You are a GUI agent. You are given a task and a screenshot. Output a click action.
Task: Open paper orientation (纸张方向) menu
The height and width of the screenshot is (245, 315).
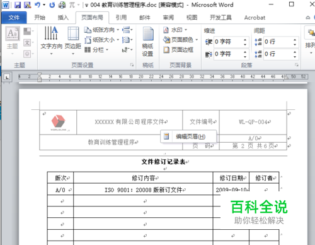pyautogui.click(x=101, y=30)
